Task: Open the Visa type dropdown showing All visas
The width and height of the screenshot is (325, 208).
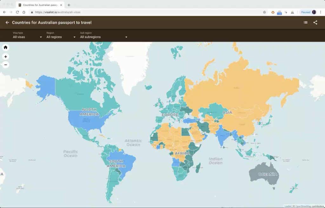Action: pos(27,37)
